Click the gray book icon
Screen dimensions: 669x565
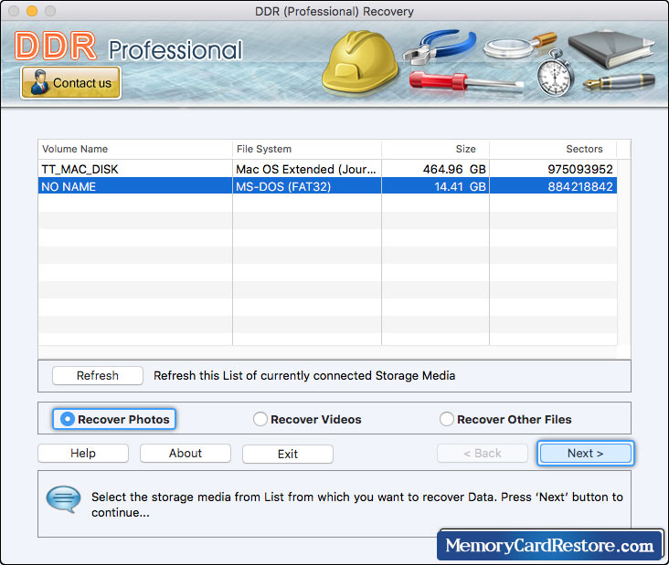(x=611, y=49)
